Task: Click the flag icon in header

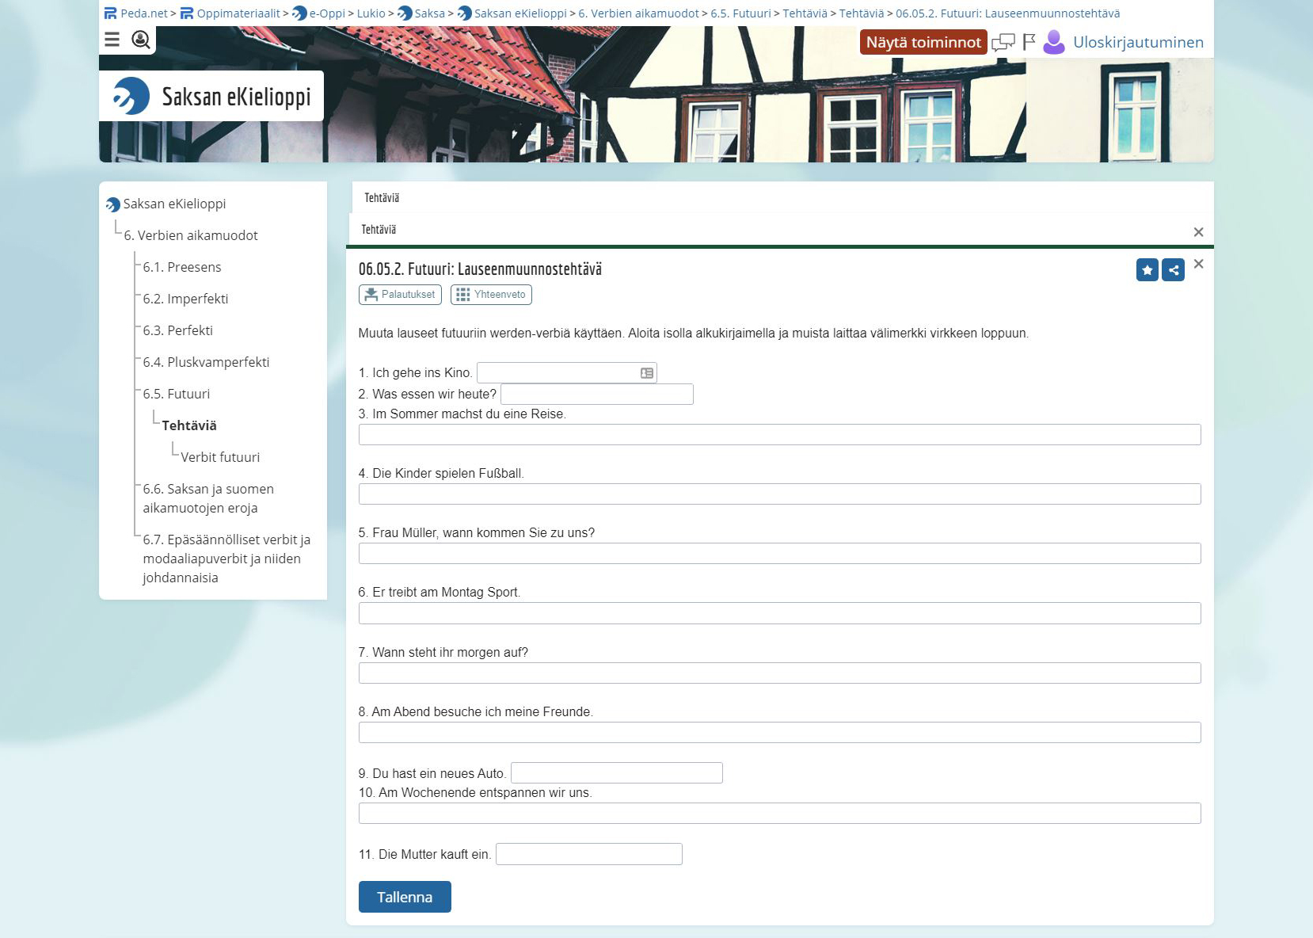Action: (1029, 43)
